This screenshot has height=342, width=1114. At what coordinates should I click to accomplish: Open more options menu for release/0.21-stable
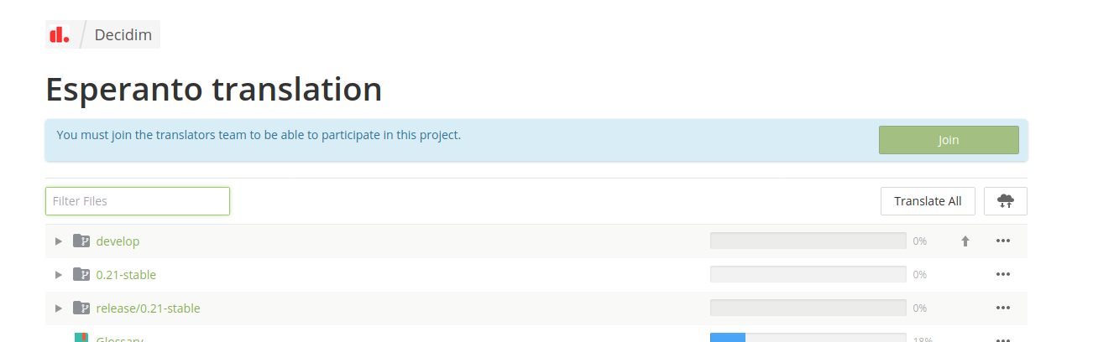[1002, 308]
